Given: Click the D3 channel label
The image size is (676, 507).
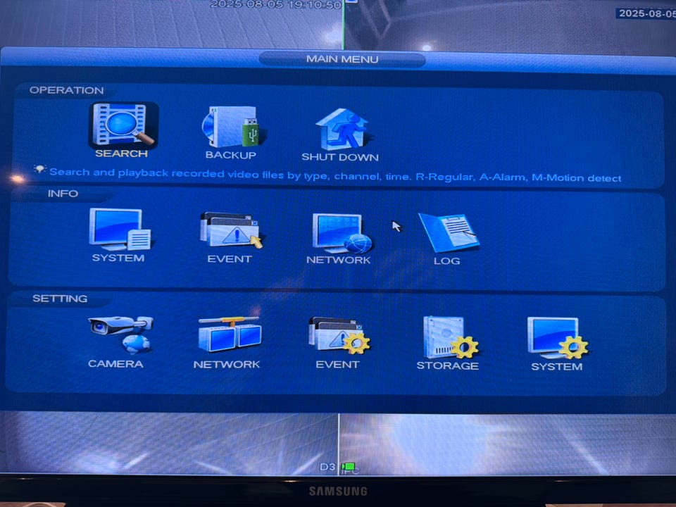Looking at the screenshot, I should [327, 467].
